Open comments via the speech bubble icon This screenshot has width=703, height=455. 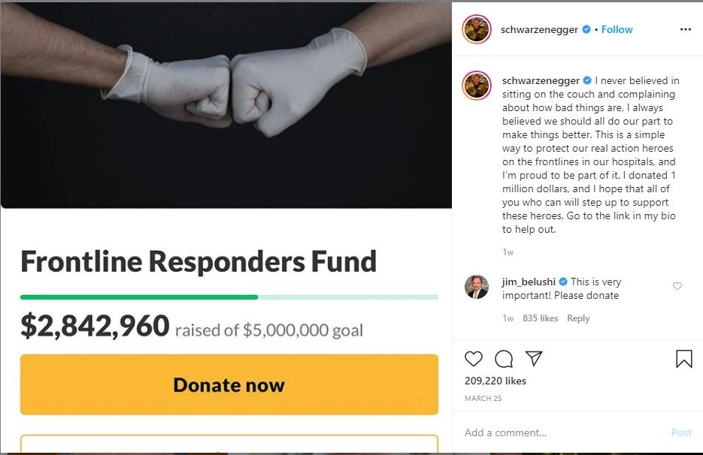(505, 359)
